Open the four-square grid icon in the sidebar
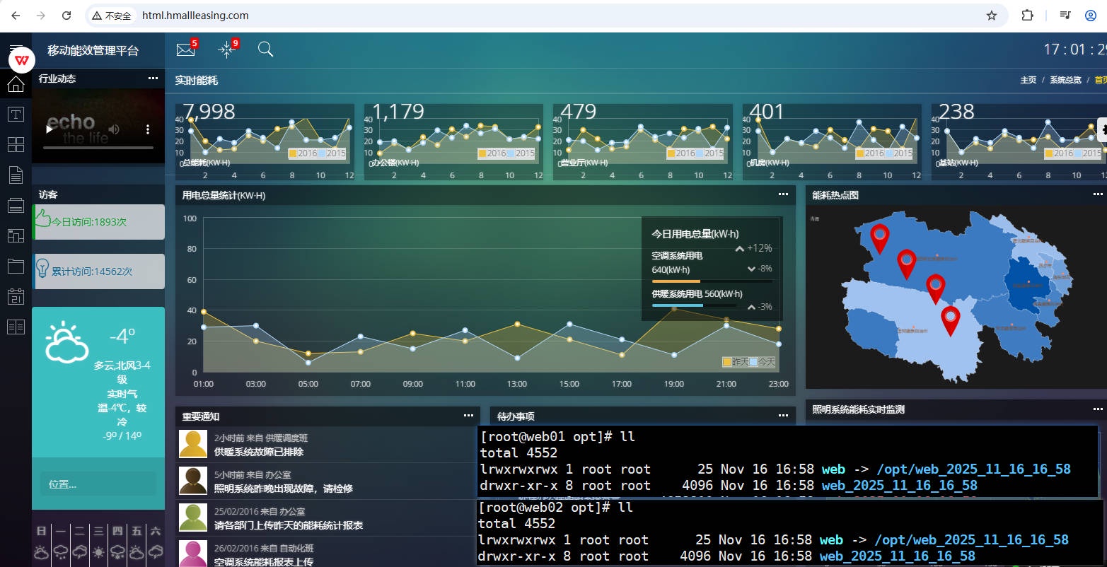The height and width of the screenshot is (567, 1107). click(16, 144)
